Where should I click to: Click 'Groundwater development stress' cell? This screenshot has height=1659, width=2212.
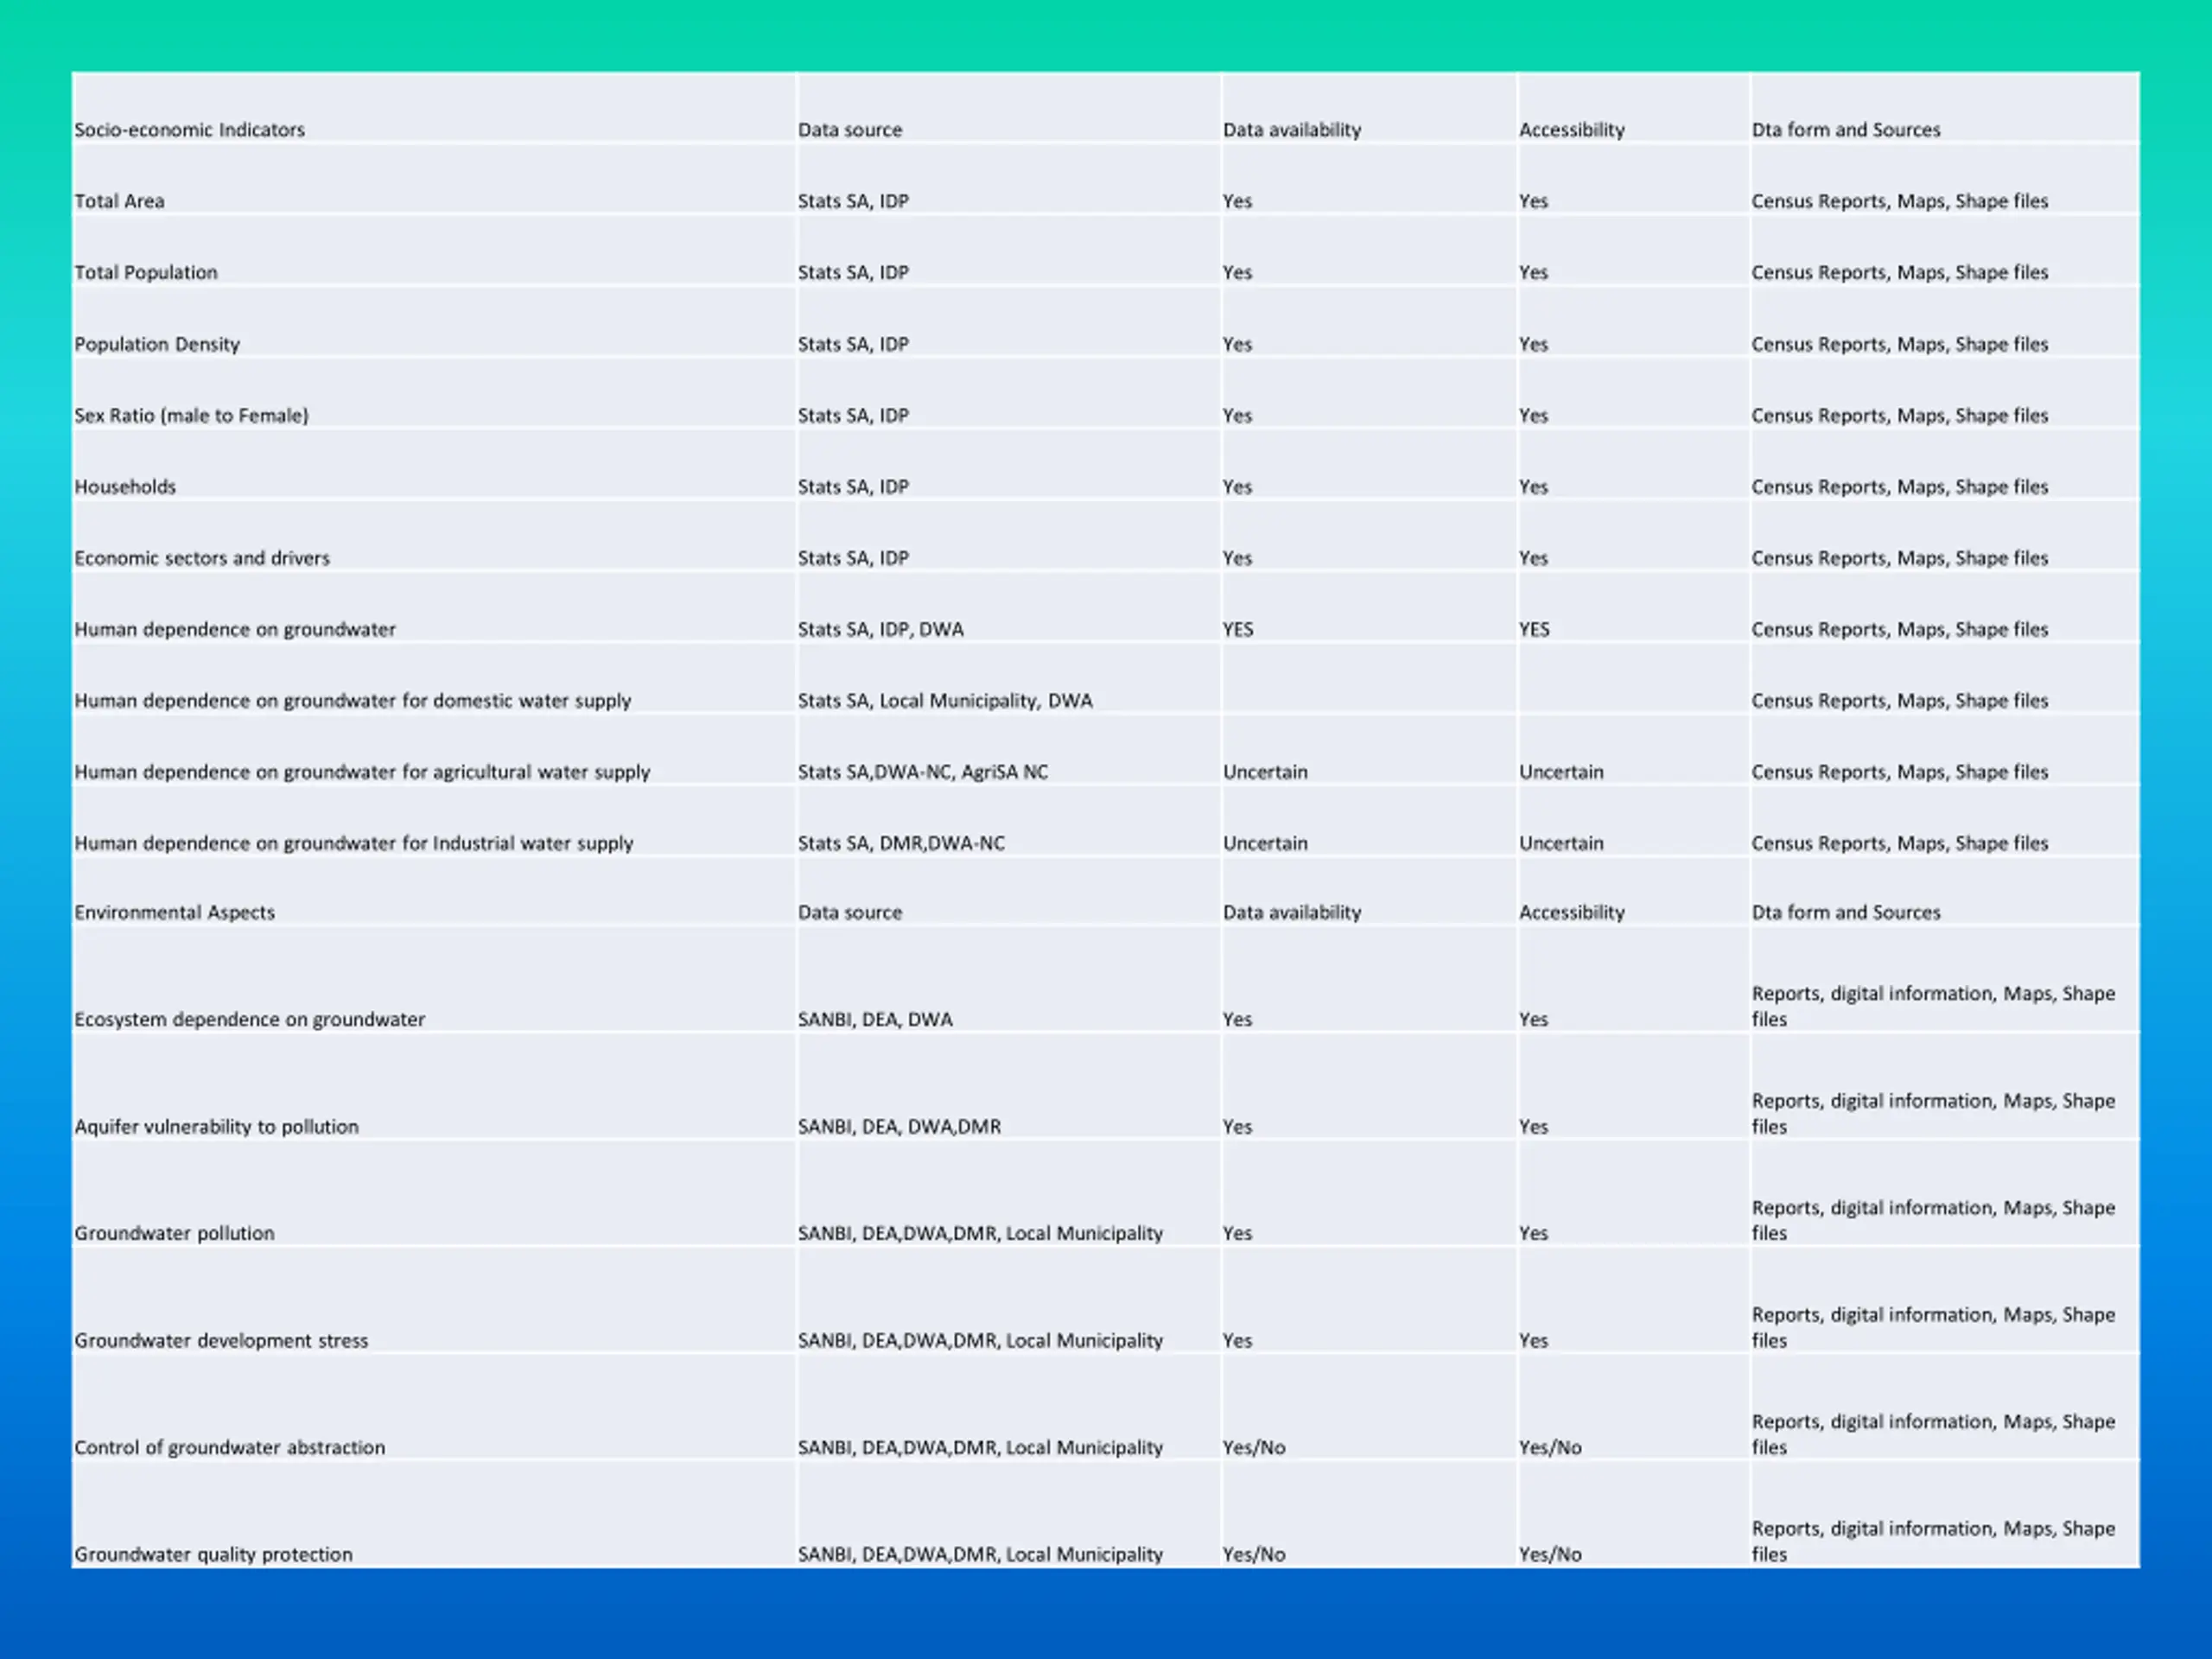point(221,1340)
